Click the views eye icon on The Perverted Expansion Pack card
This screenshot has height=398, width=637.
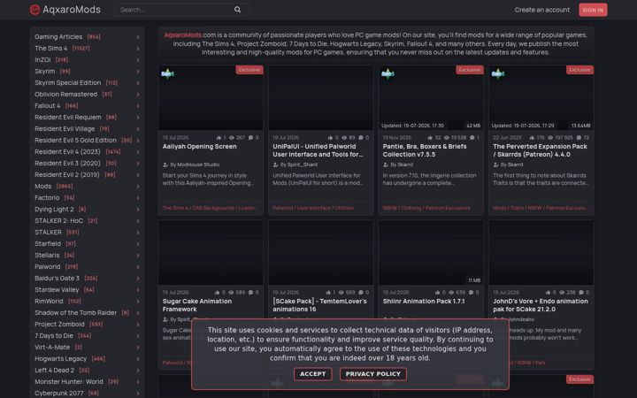coord(550,138)
